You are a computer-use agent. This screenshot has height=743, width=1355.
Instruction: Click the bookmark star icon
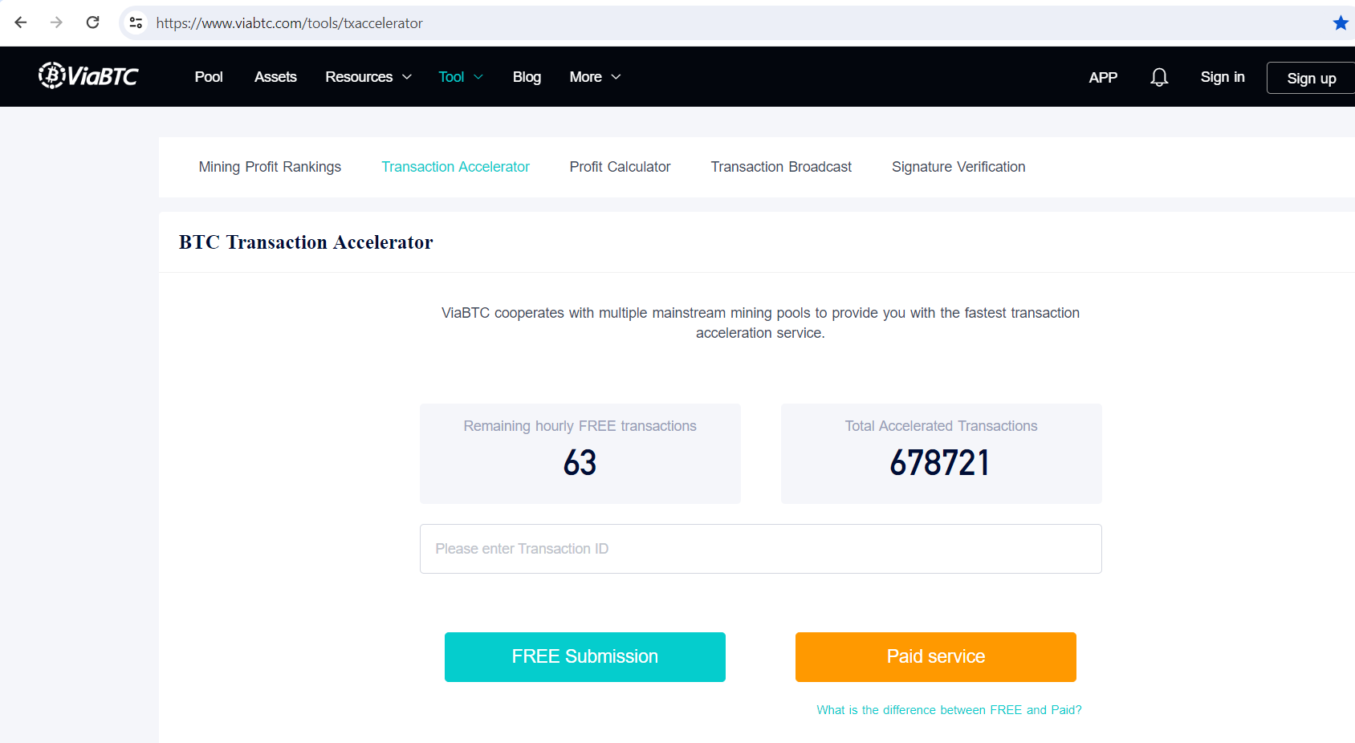(1341, 23)
